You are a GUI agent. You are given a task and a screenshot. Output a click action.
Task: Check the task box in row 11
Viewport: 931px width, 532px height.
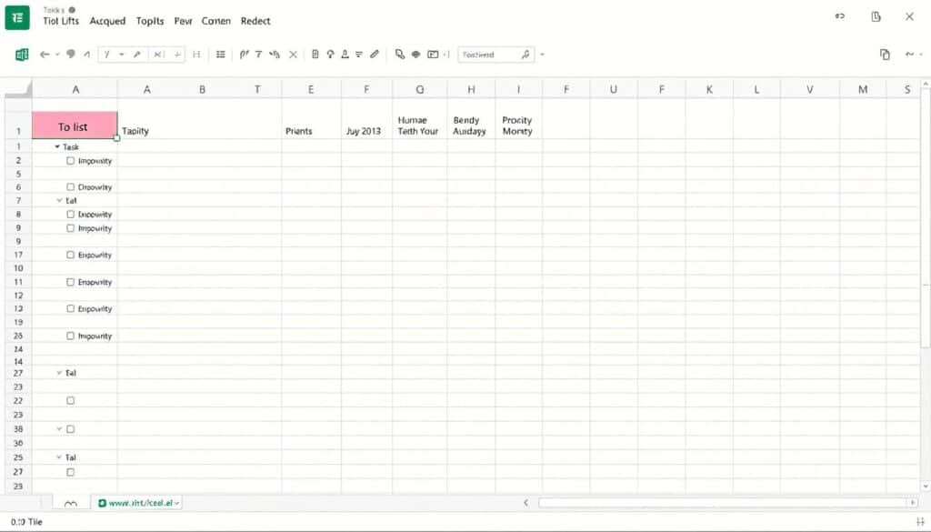(71, 282)
